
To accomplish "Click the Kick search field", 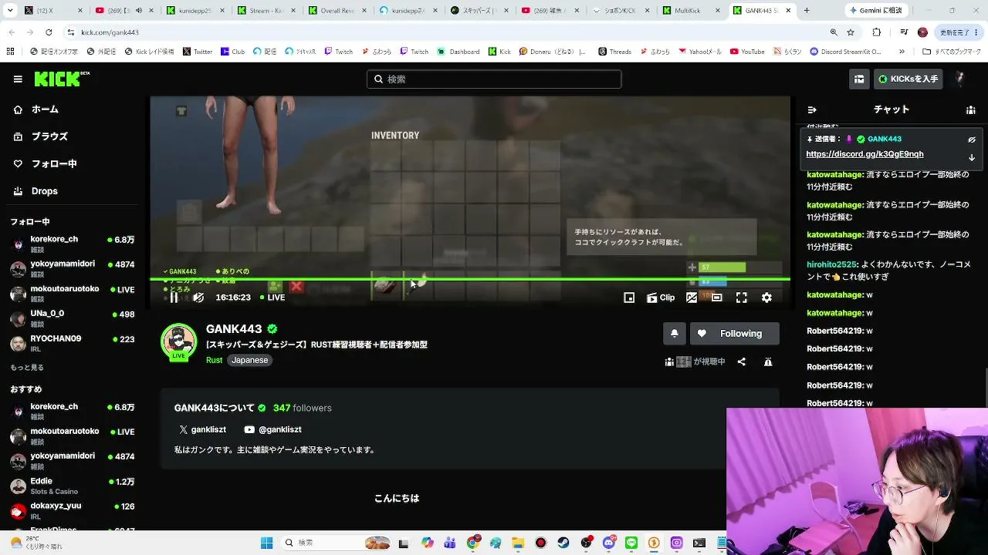I will pyautogui.click(x=494, y=79).
